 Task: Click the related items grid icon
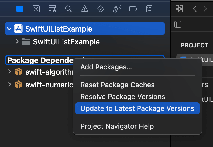click(x=179, y=9)
